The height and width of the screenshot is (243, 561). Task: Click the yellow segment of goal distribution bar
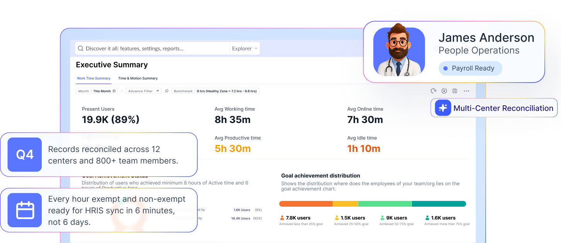pyautogui.click(x=345, y=204)
